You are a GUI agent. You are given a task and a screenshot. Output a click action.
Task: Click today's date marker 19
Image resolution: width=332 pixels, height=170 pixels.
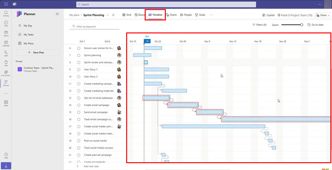[147, 41]
